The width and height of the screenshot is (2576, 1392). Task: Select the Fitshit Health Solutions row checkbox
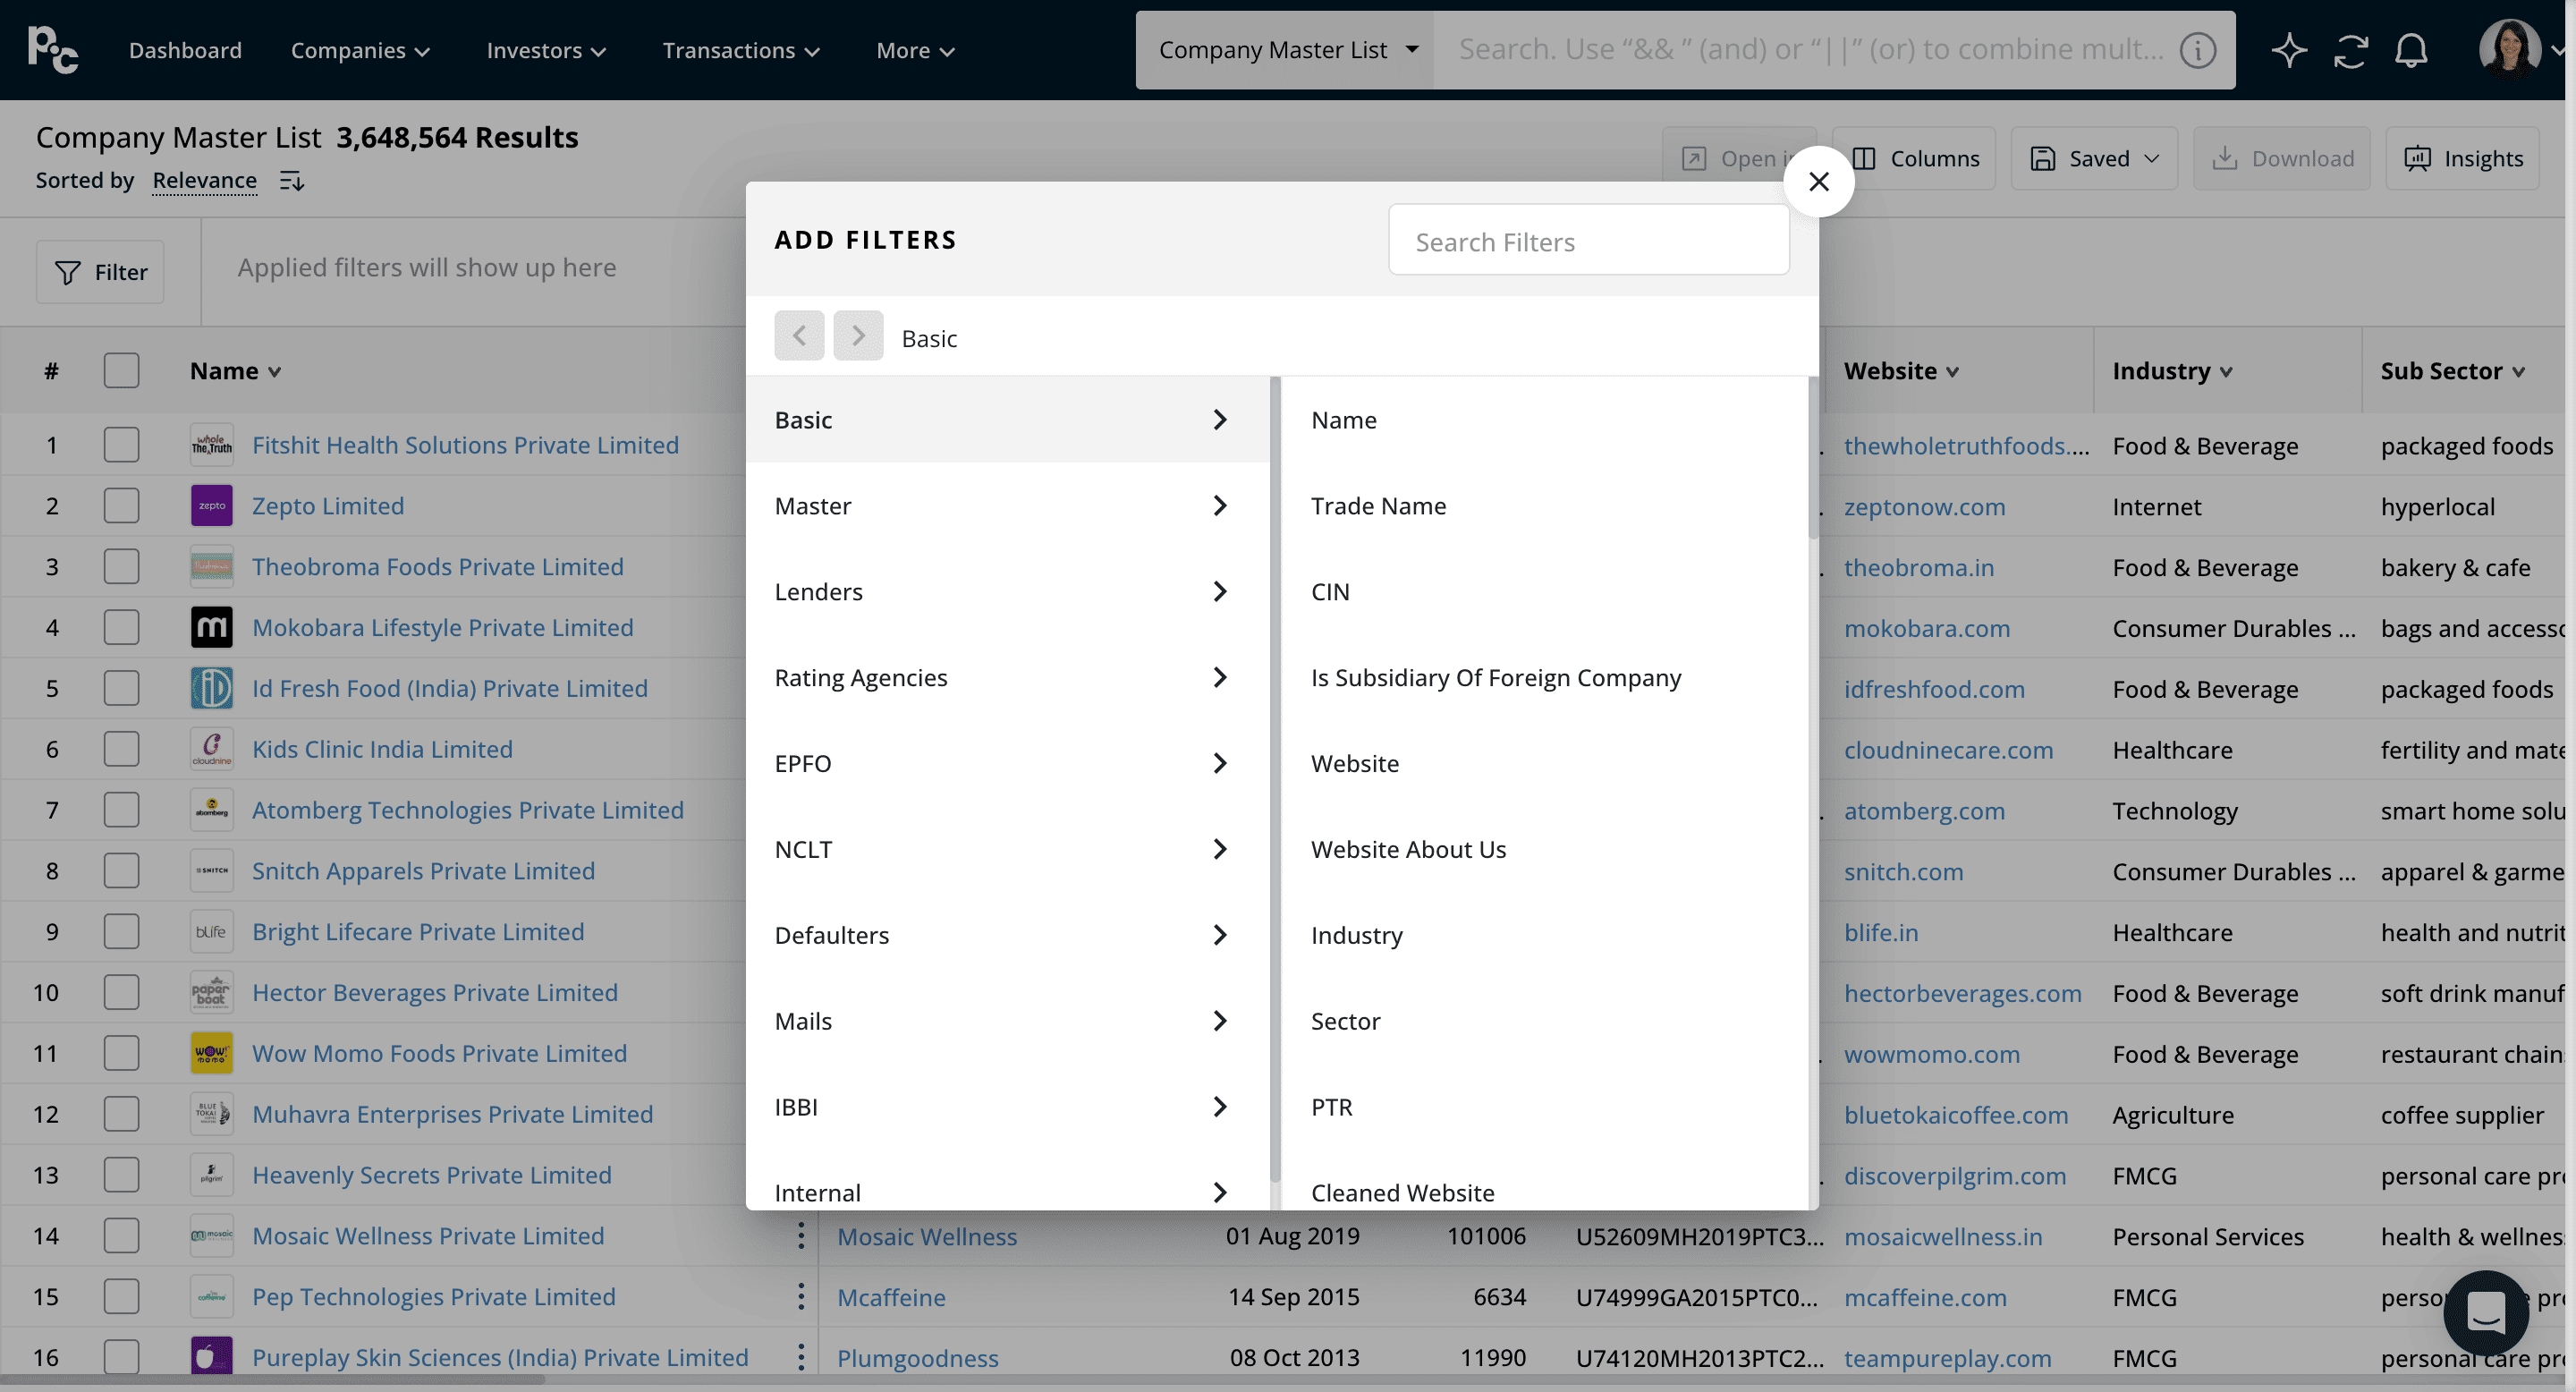121,445
